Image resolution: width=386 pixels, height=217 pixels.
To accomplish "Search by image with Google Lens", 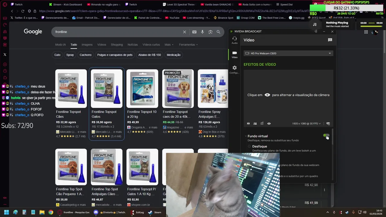I will [x=210, y=32].
